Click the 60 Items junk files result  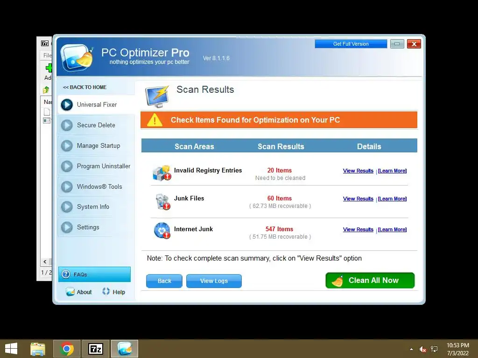click(x=280, y=199)
